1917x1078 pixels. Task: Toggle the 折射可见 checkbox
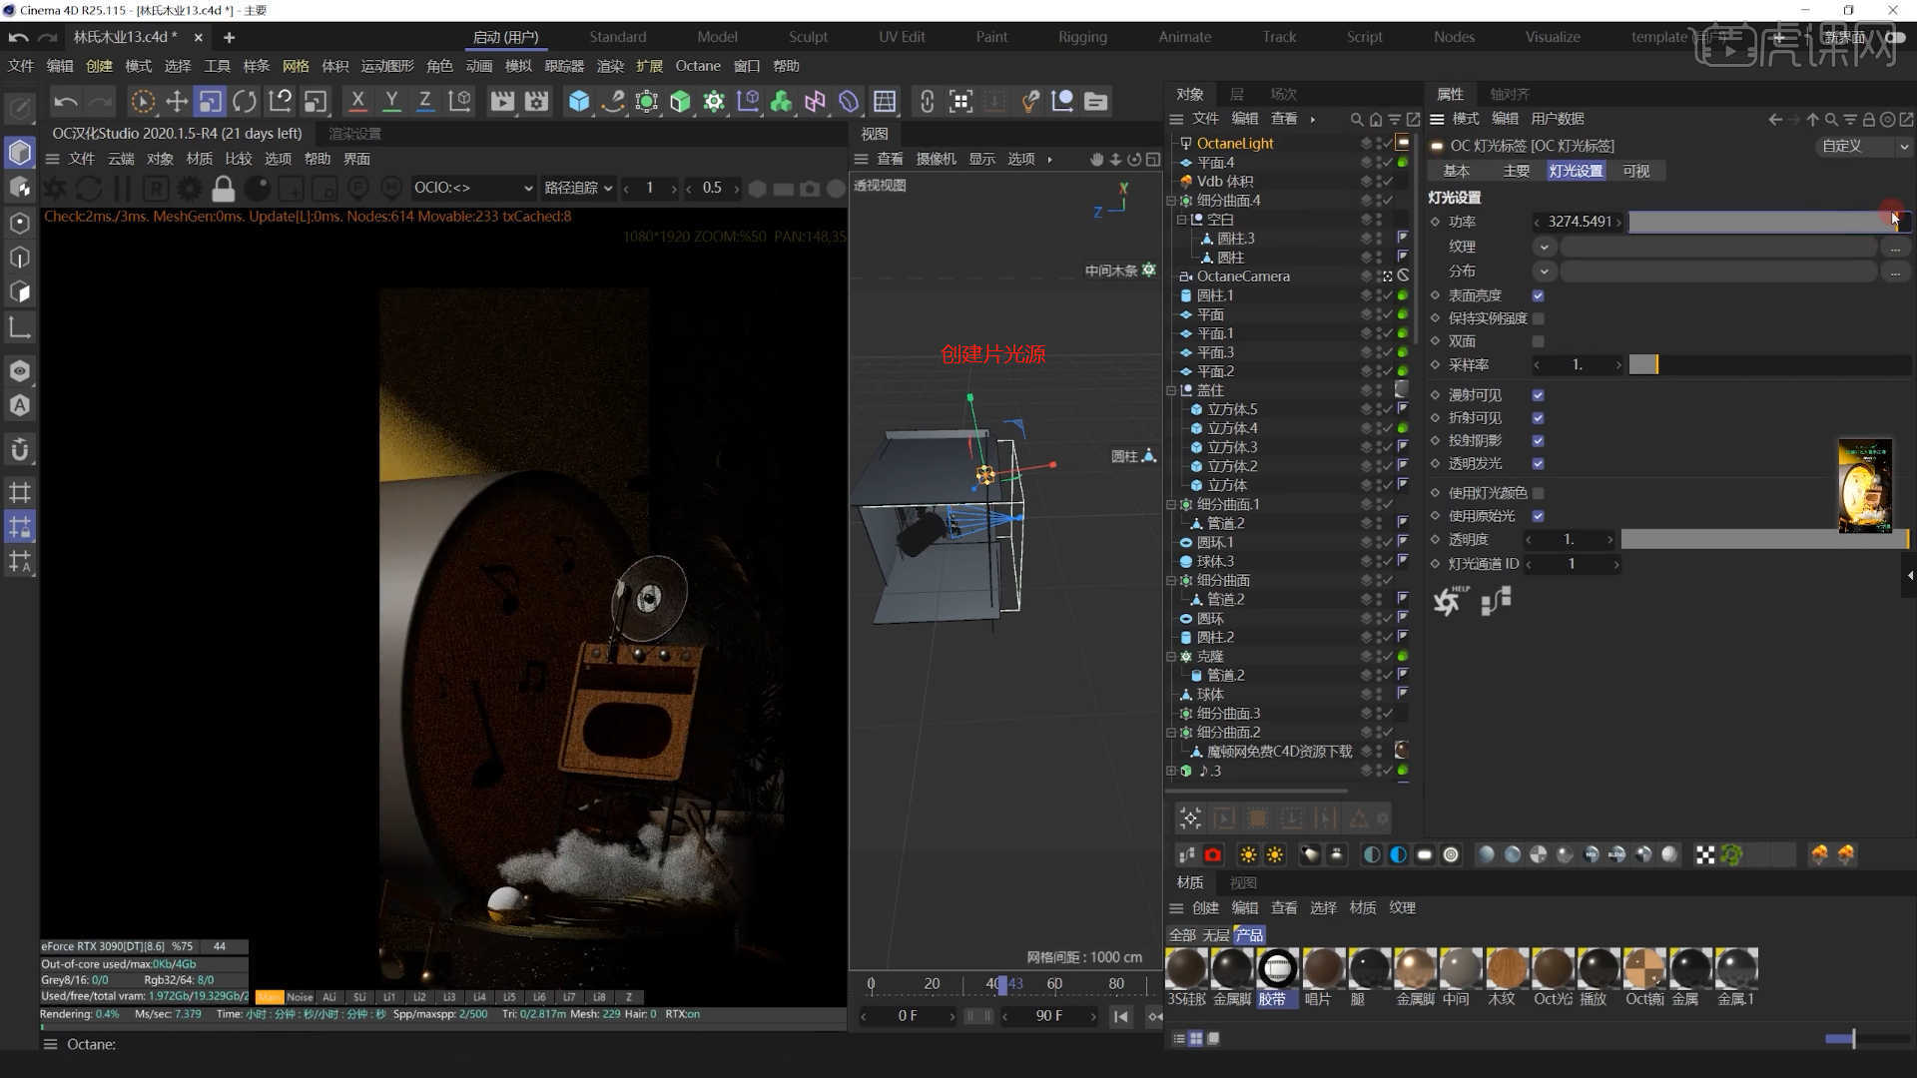(1538, 418)
